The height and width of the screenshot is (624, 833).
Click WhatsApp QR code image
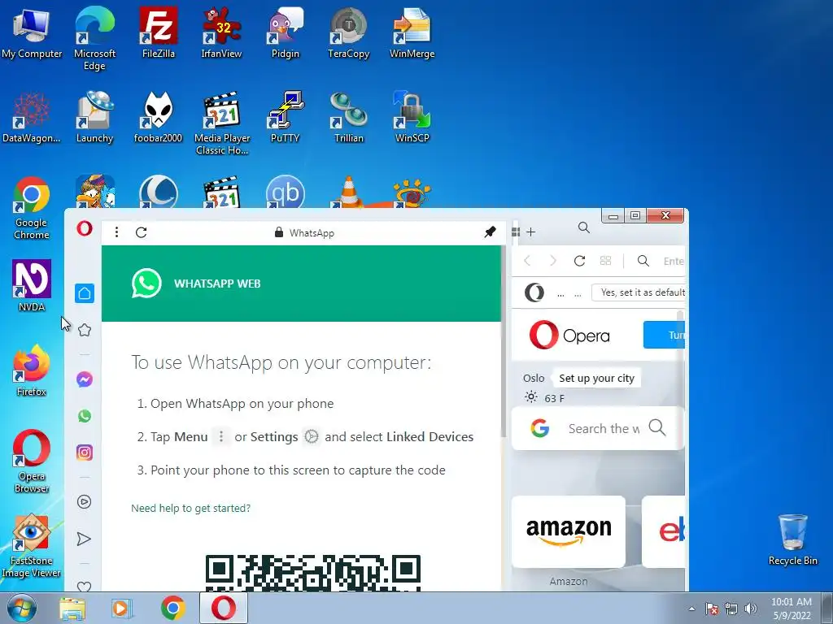[313, 573]
